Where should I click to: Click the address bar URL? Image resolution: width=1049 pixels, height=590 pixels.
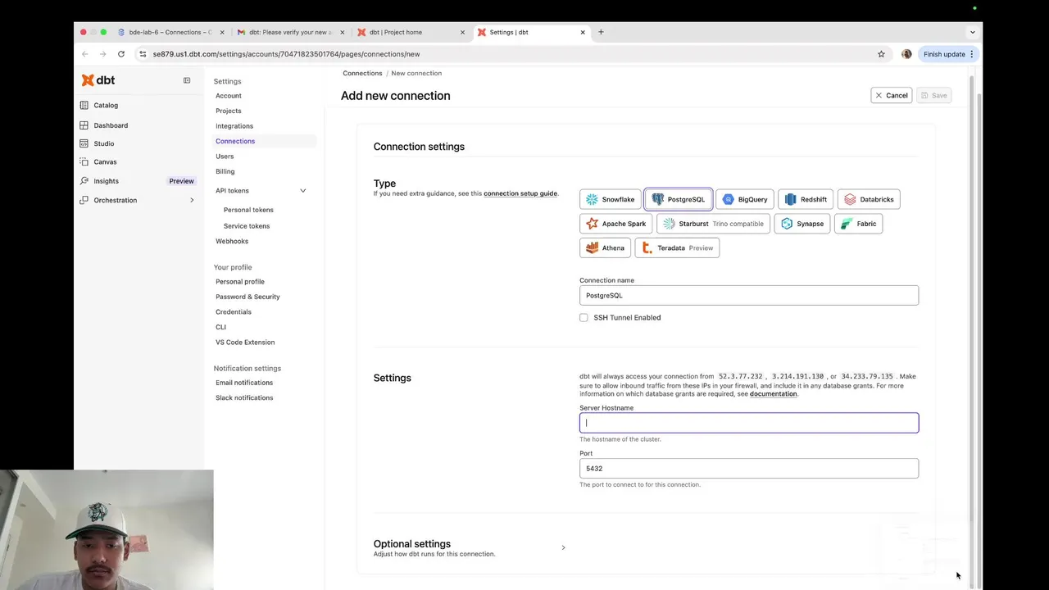[x=286, y=54]
